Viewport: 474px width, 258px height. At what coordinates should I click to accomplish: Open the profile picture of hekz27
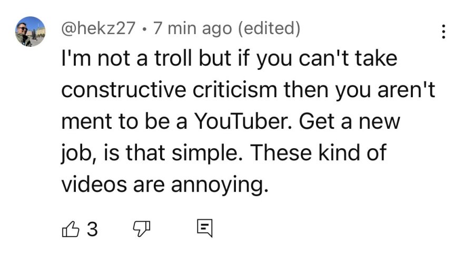(30, 32)
